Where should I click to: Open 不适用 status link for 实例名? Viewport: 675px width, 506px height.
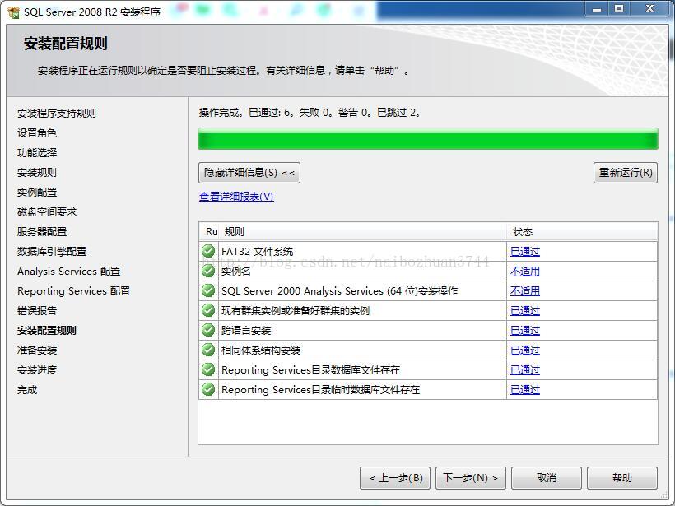coord(524,271)
